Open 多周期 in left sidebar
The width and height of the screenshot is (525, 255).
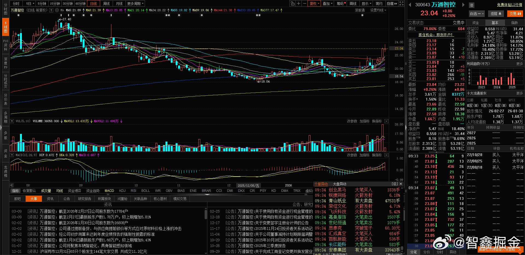pos(5,117)
